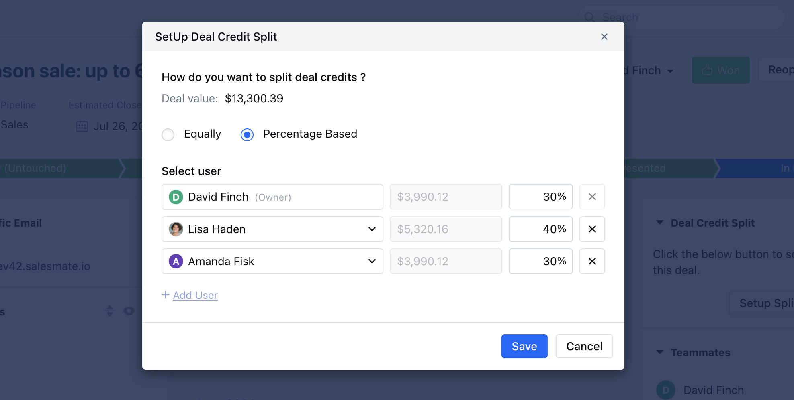Cancel the credit split setup
794x400 pixels.
[584, 346]
